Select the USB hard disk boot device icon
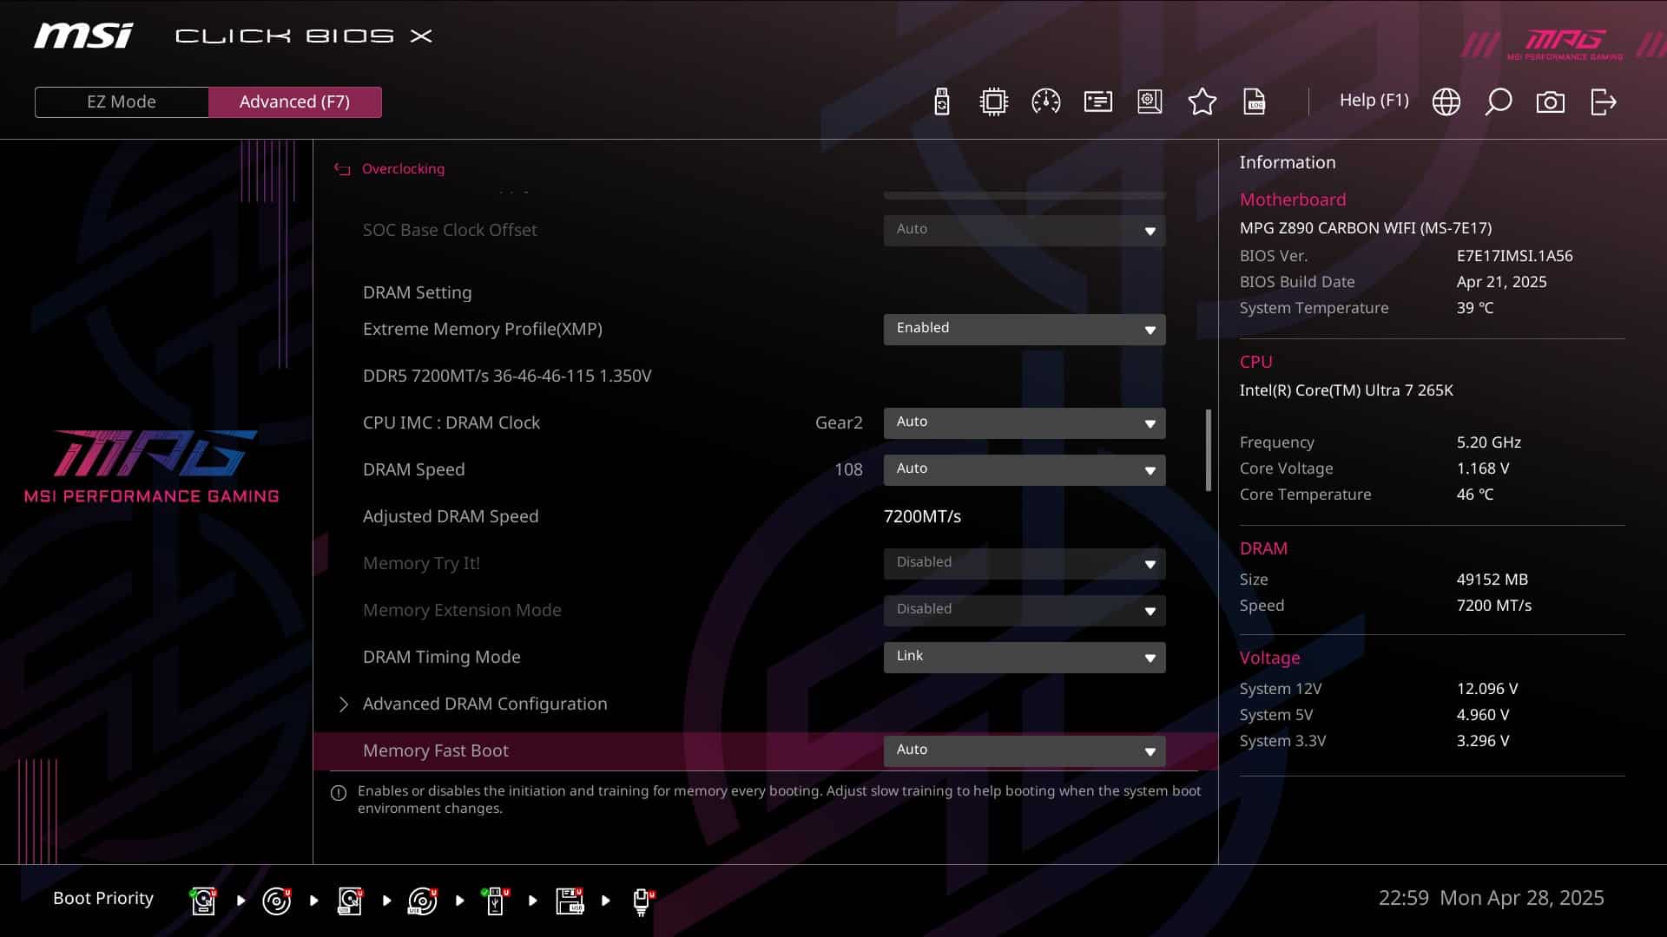This screenshot has width=1667, height=937. click(x=350, y=901)
